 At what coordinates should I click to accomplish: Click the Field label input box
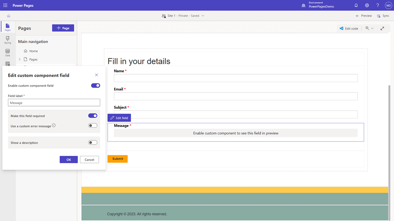click(x=54, y=103)
